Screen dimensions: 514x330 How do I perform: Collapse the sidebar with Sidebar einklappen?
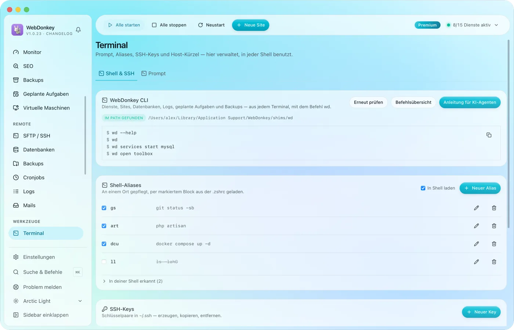pyautogui.click(x=46, y=315)
